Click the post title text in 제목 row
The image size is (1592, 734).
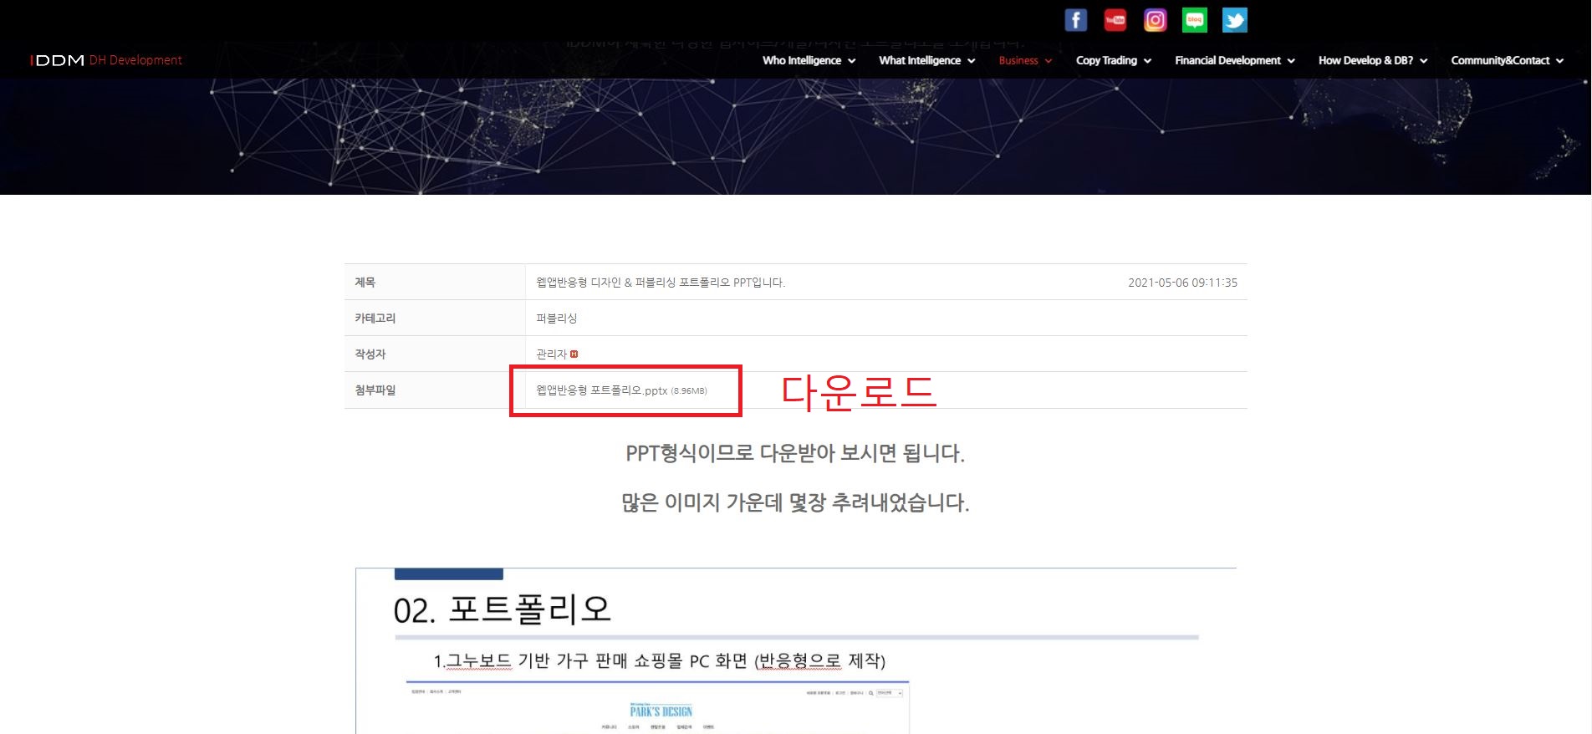coord(660,283)
